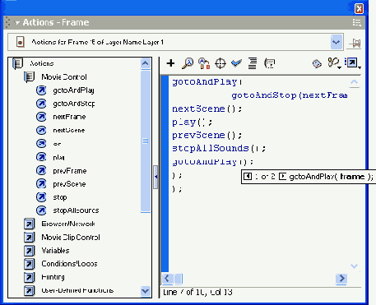Show code hint icon in toolbar
This screenshot has height=305, width=376.
click(269, 63)
